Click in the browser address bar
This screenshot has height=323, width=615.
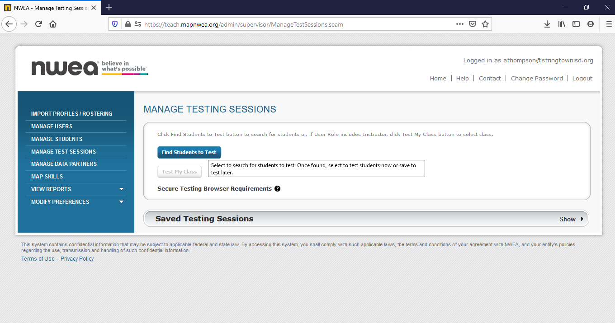point(271,23)
